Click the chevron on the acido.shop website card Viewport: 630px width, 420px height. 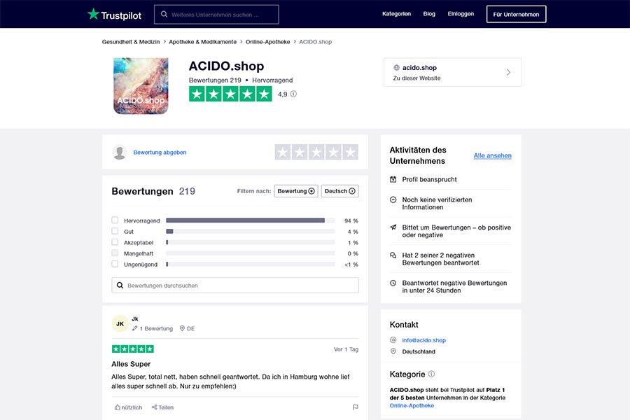(x=508, y=72)
